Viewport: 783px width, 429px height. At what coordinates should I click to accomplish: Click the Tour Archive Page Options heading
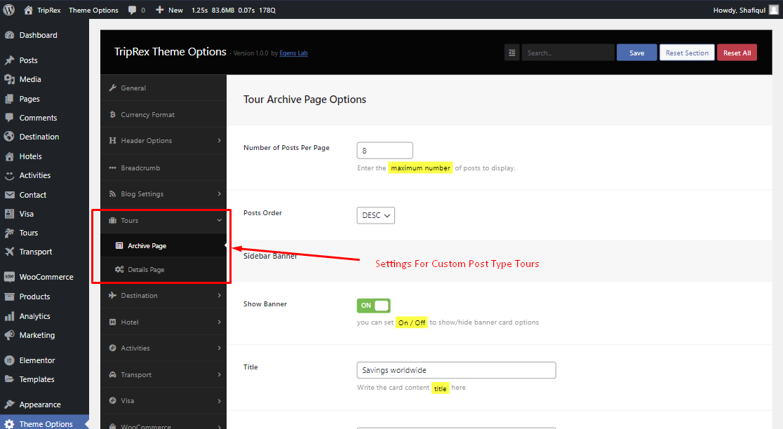[x=304, y=100]
